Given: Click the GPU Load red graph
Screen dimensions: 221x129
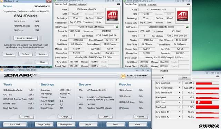Looking at the screenshot, I should pyautogui.click(x=208, y=102).
